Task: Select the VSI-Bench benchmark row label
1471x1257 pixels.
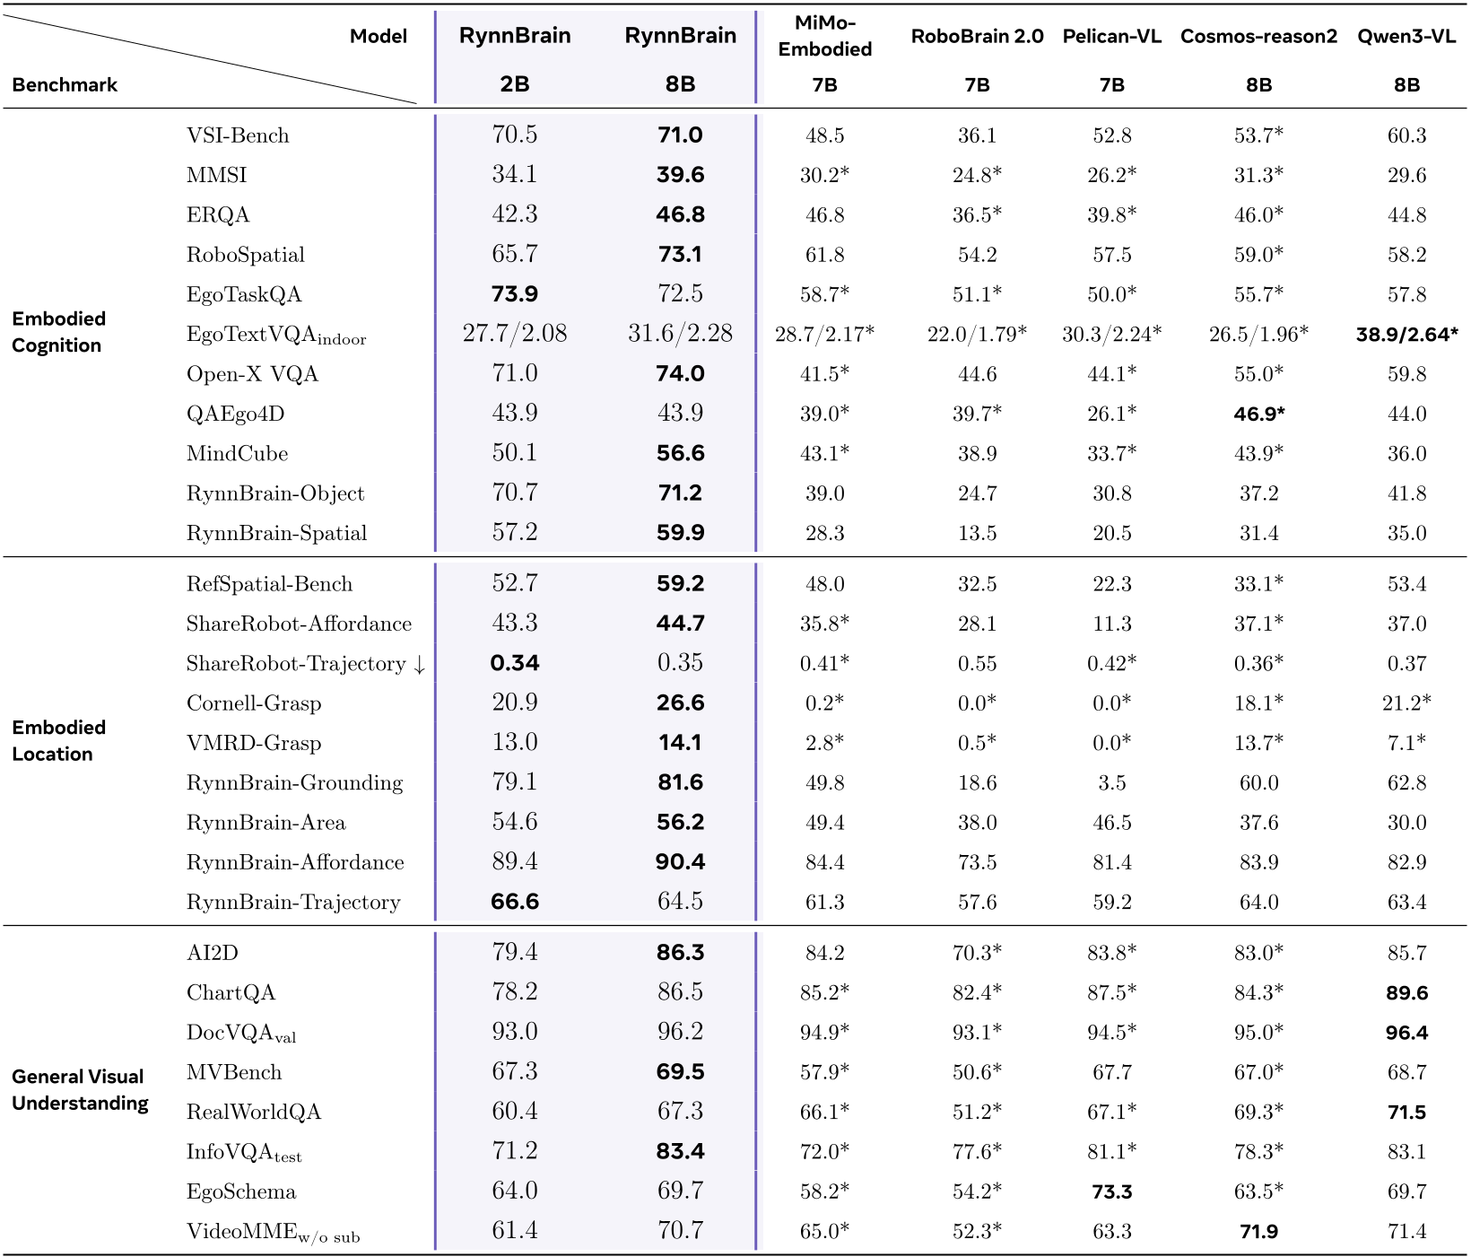Action: click(238, 135)
